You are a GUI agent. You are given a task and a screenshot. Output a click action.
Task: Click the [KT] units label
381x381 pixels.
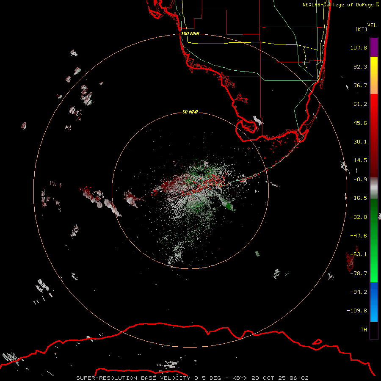pos(362,29)
